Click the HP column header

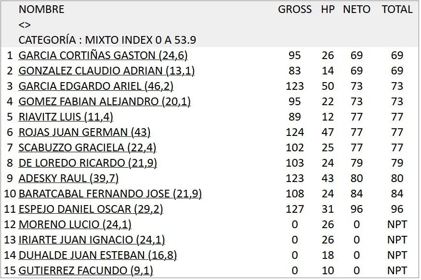point(328,10)
